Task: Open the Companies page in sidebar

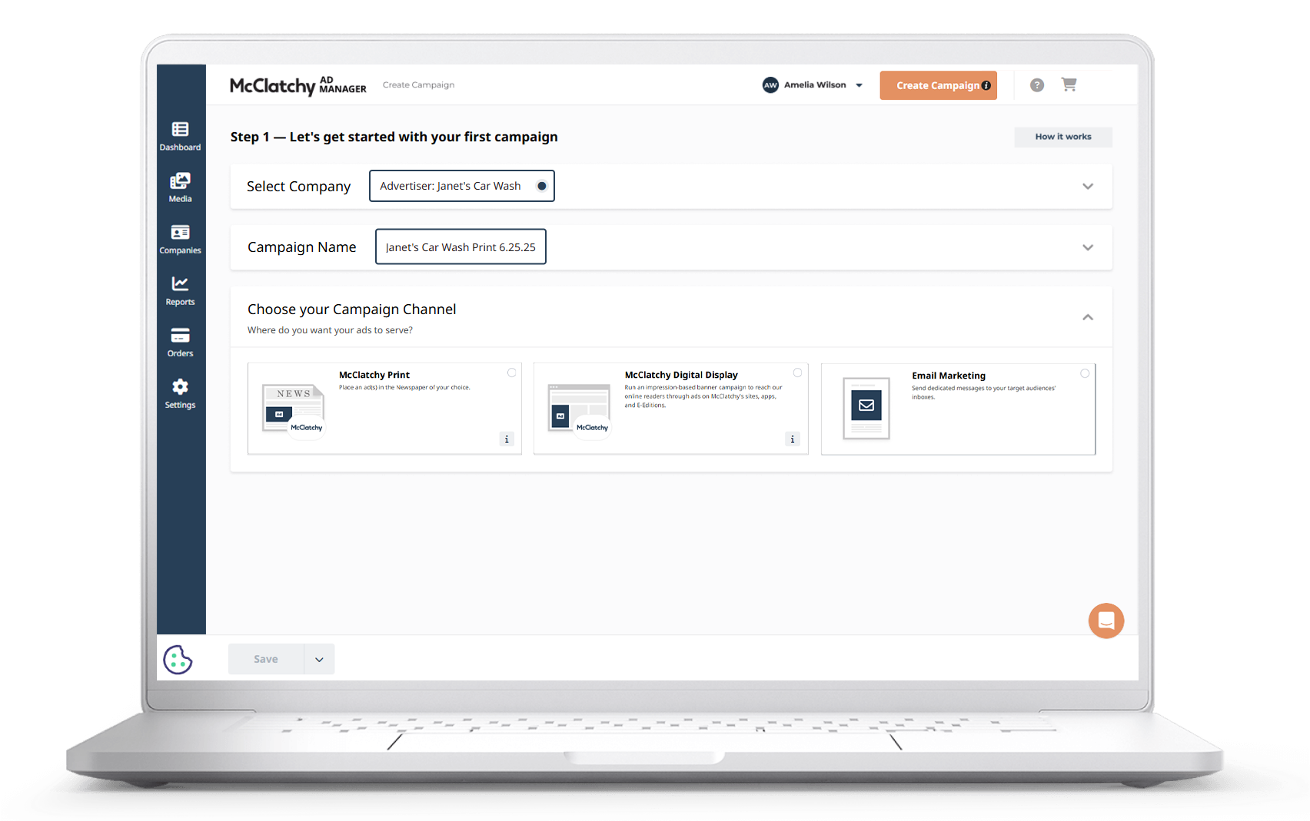Action: tap(180, 239)
